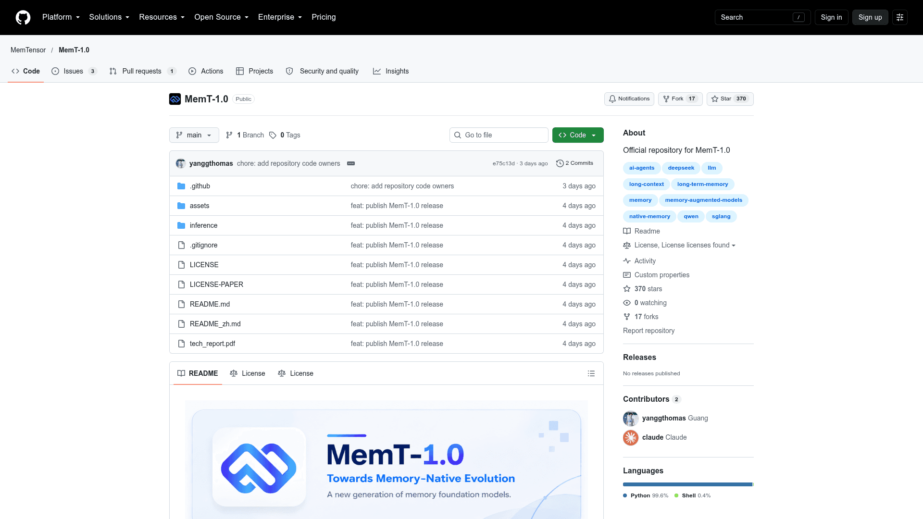Click the tech_report.pdf file icon
This screenshot has width=923, height=519.
click(181, 344)
